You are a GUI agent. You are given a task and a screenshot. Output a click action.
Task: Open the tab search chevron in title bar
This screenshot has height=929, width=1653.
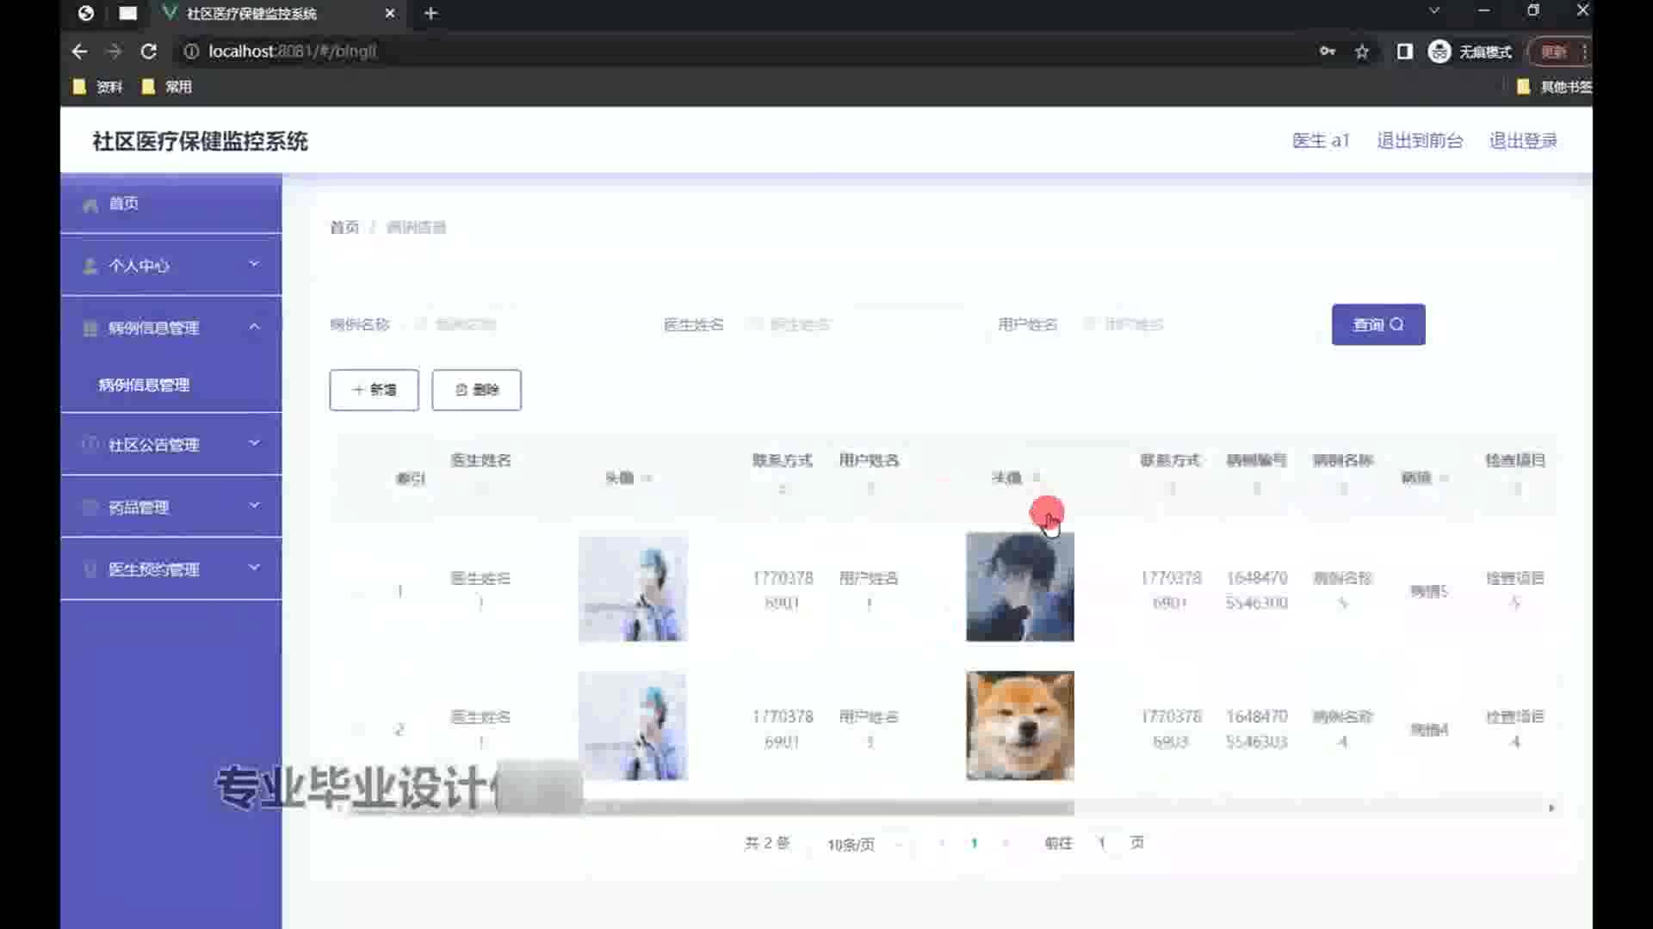[x=1434, y=10]
